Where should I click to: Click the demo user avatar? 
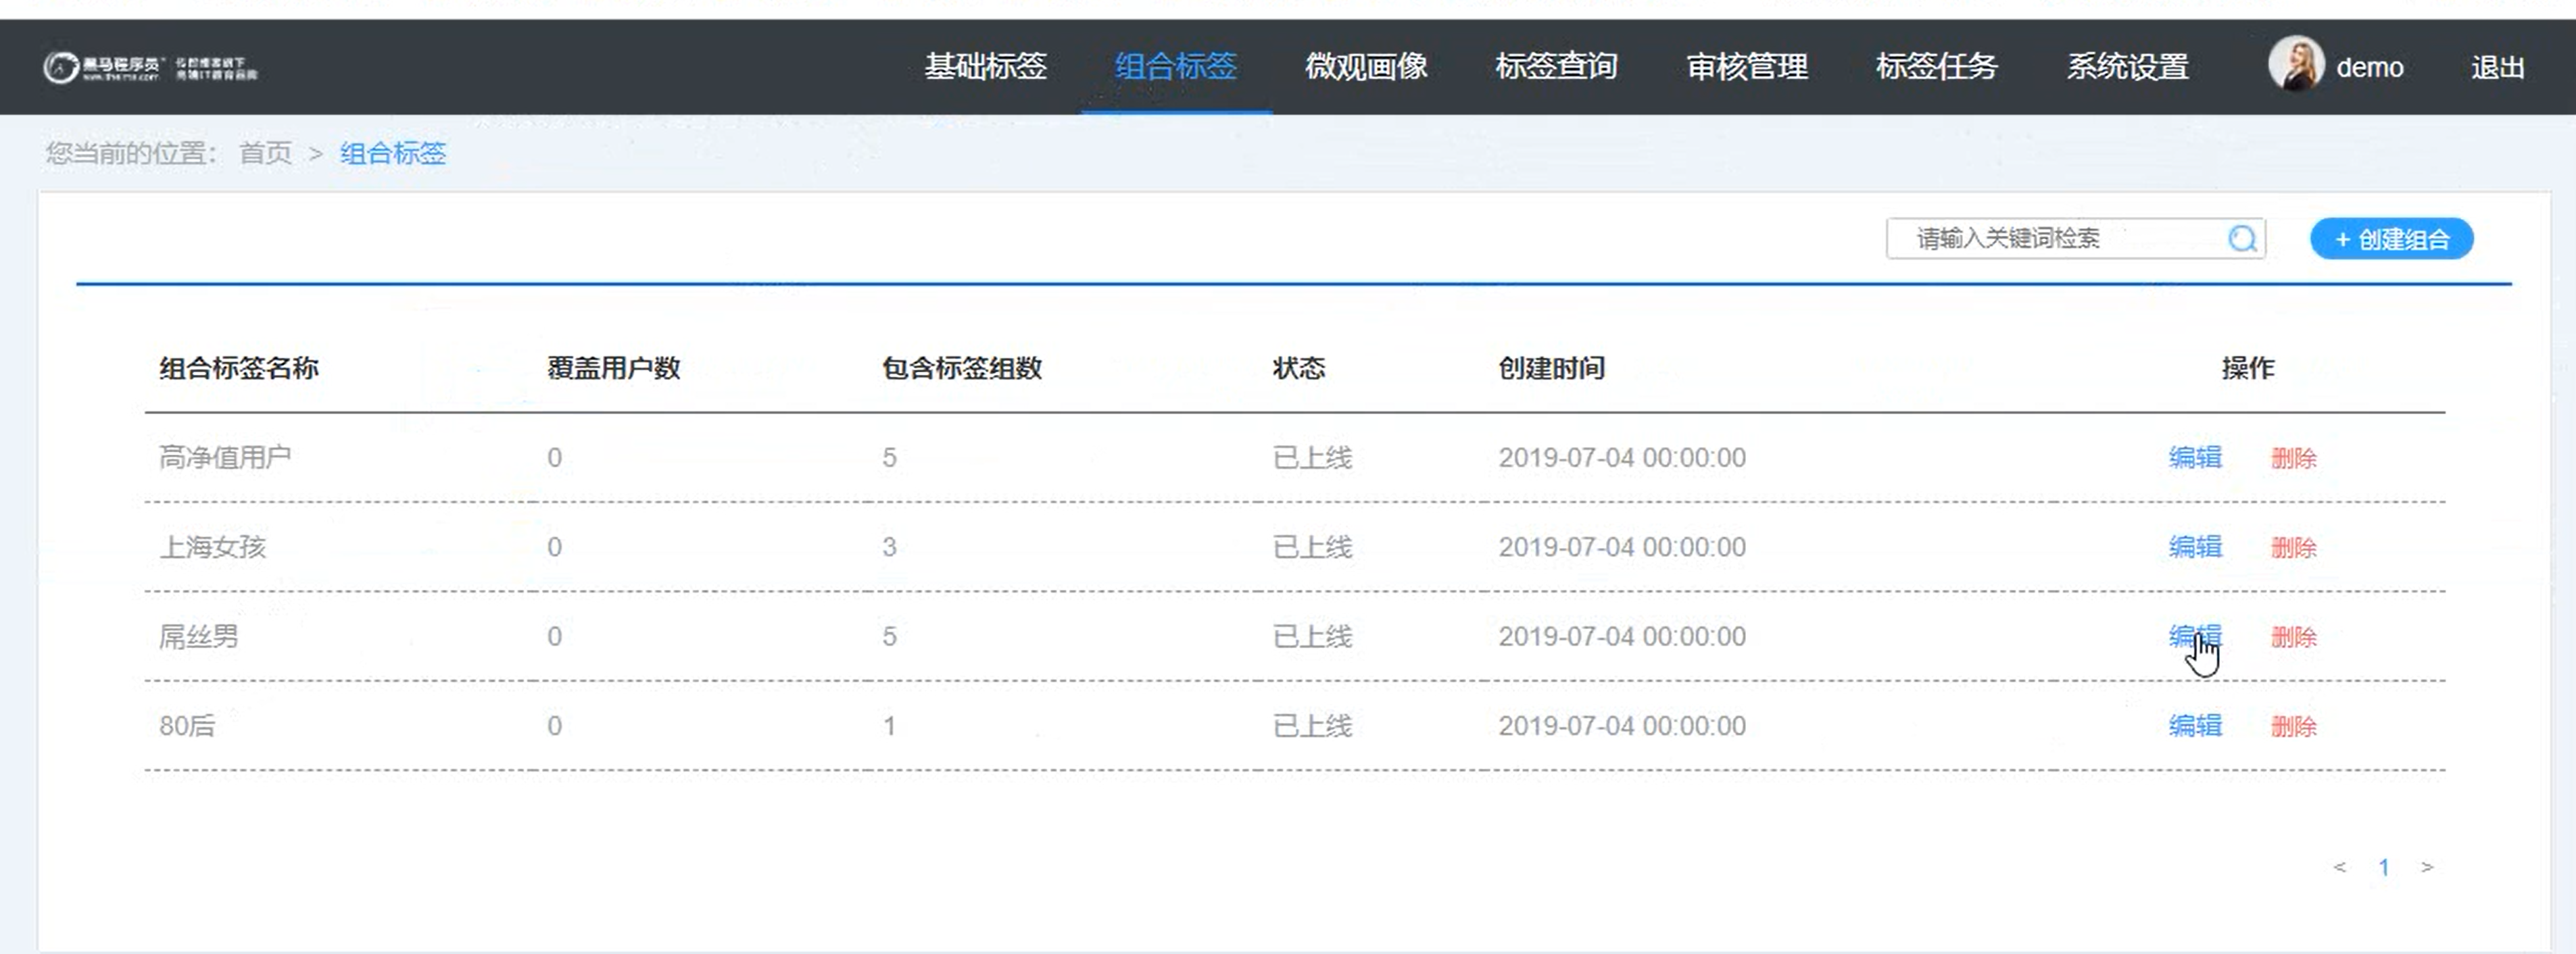(2295, 65)
